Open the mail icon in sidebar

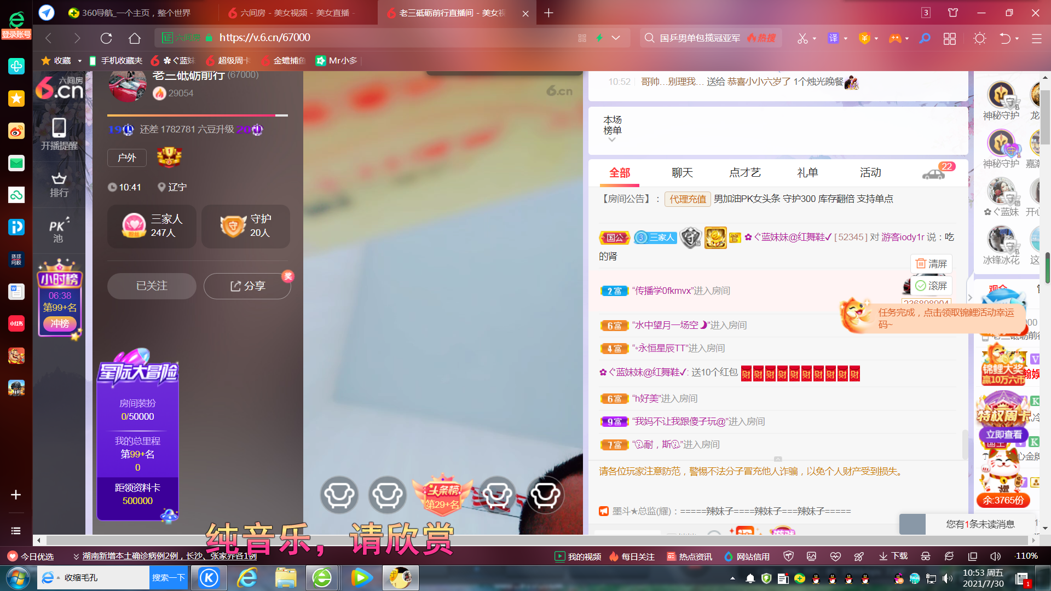point(16,163)
